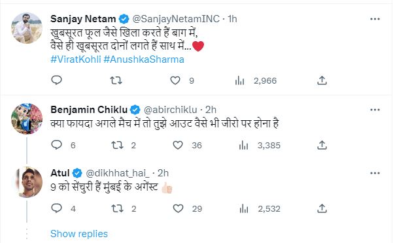The height and width of the screenshot is (243, 395).
Task: Open Atul's profile avatar
Action: coord(27,182)
